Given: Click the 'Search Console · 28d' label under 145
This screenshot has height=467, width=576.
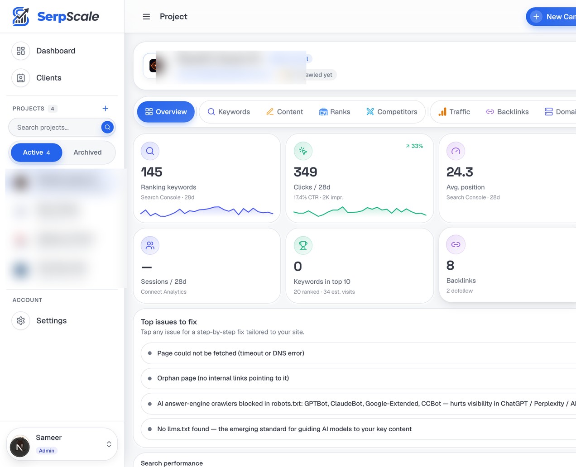Looking at the screenshot, I should coord(168,198).
